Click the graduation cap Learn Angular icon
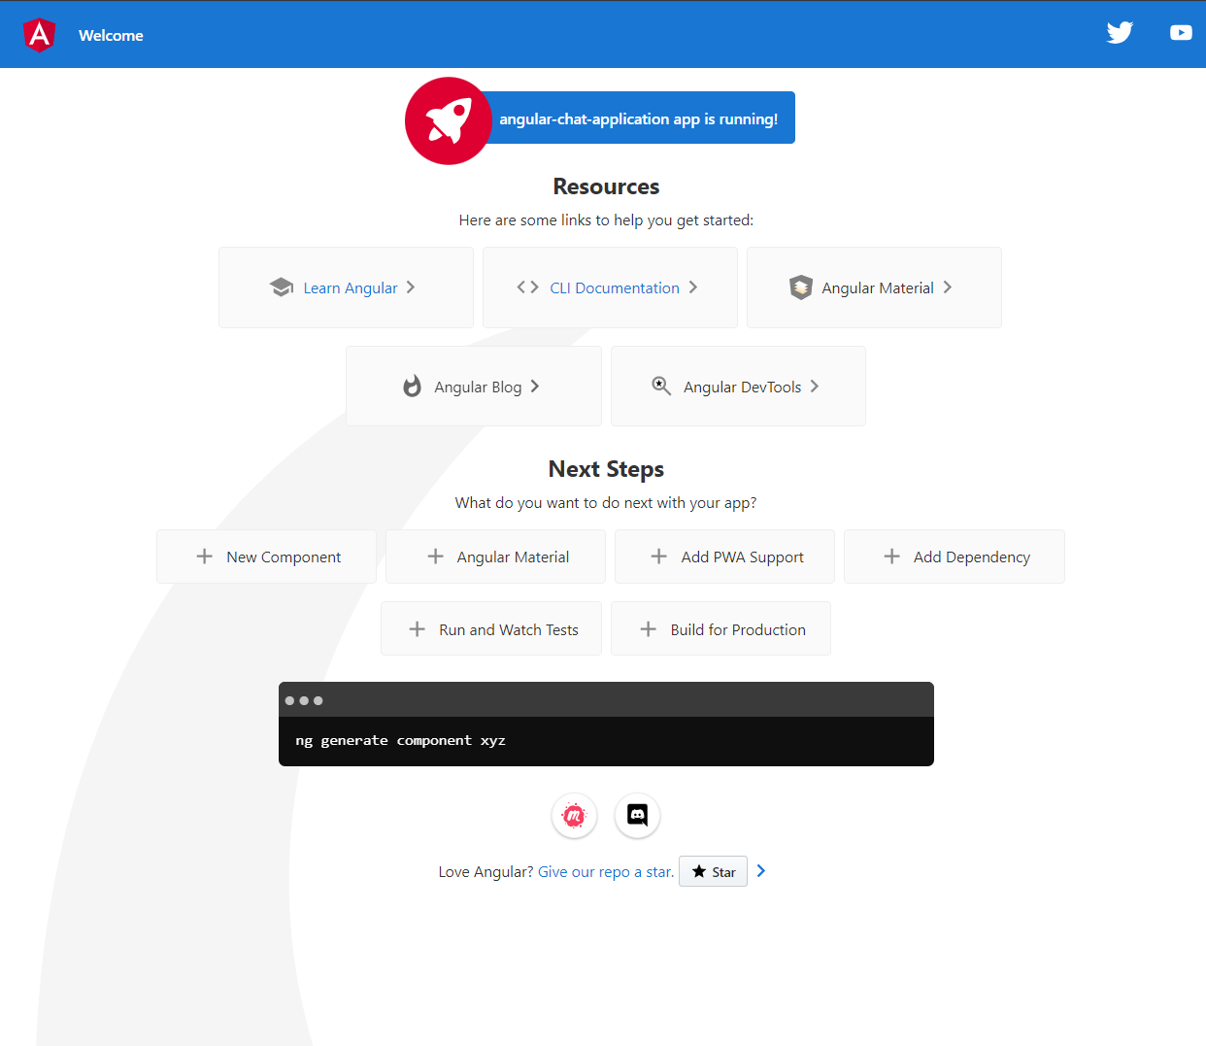 point(282,287)
